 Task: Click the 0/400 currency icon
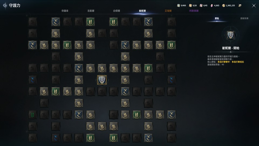click(178, 5)
